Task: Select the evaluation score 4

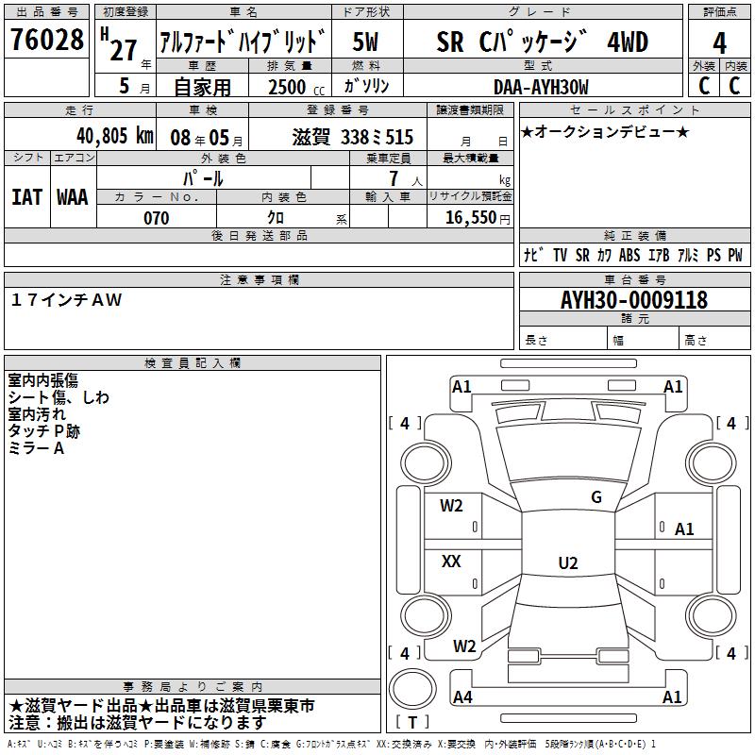Action: point(719,42)
